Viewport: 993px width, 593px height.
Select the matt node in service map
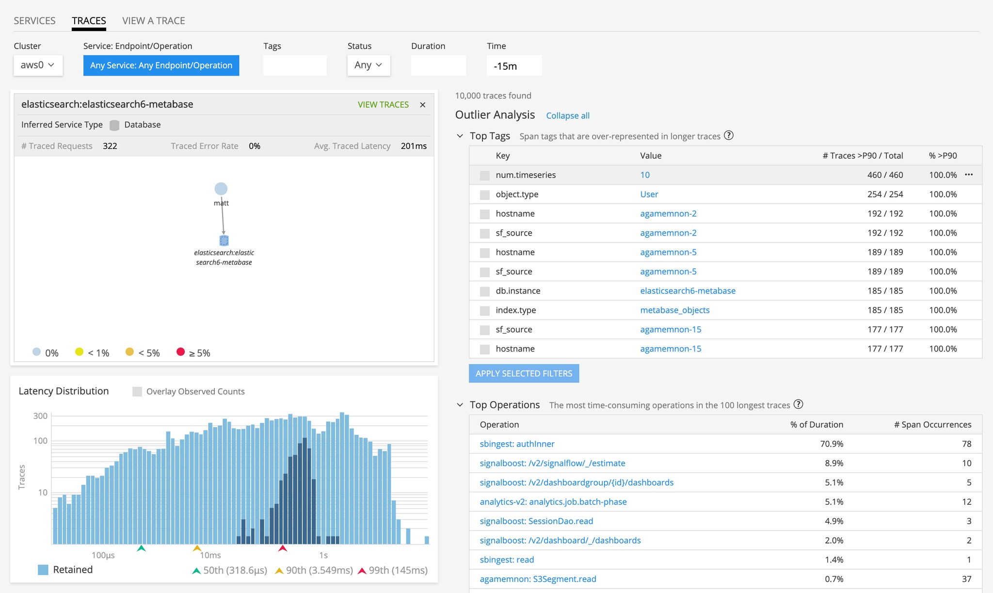(221, 189)
